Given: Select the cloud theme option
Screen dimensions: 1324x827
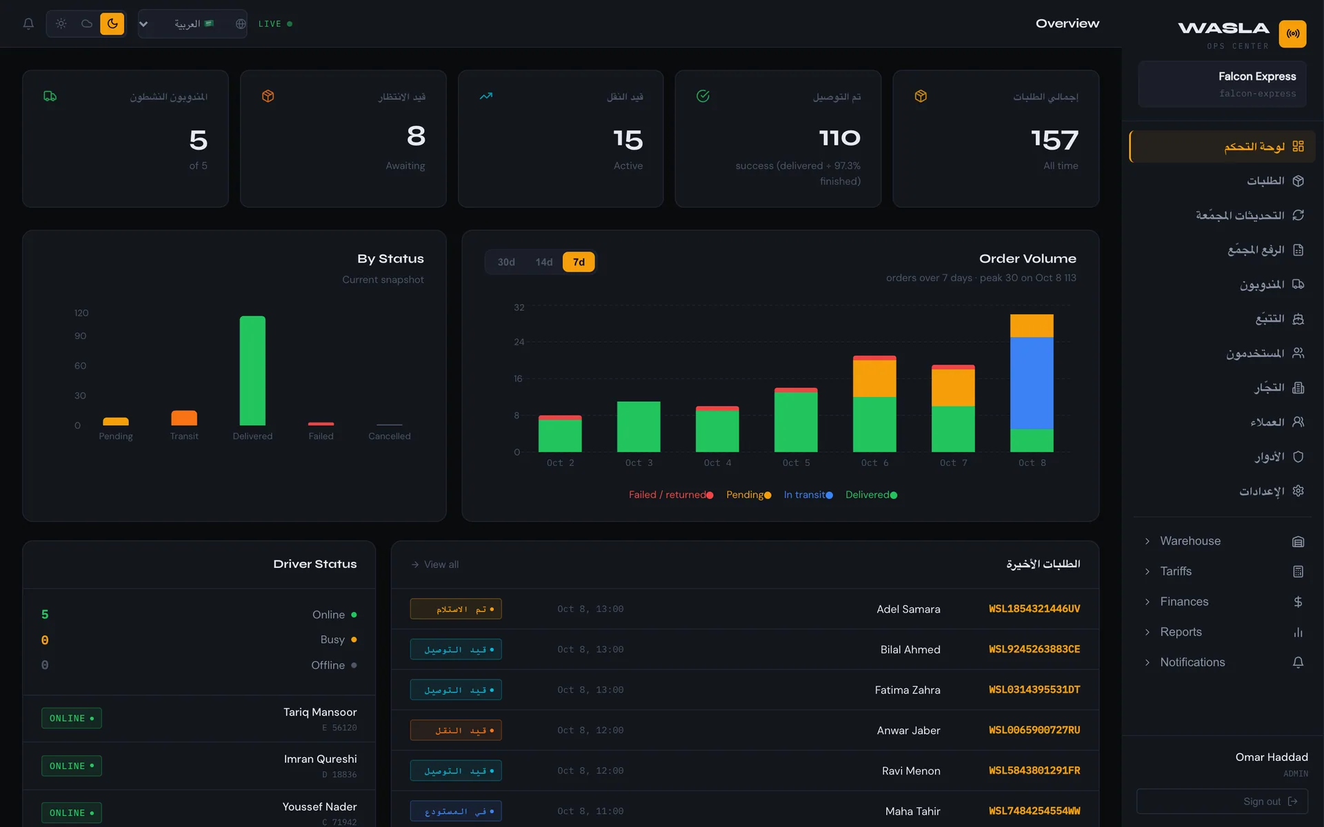Looking at the screenshot, I should (x=87, y=23).
